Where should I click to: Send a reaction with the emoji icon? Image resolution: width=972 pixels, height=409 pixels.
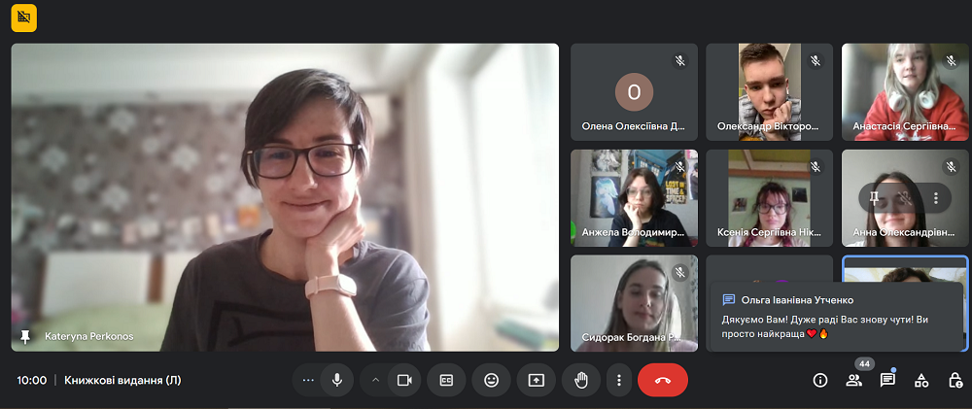coord(491,380)
